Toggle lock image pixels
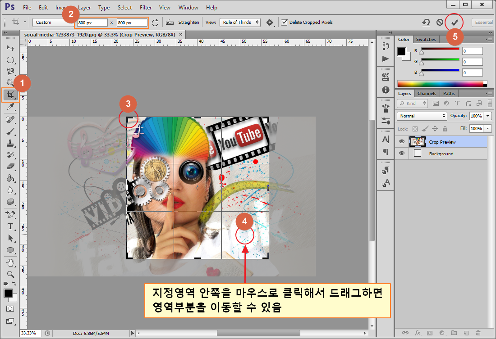496x339 pixels. click(x=425, y=129)
